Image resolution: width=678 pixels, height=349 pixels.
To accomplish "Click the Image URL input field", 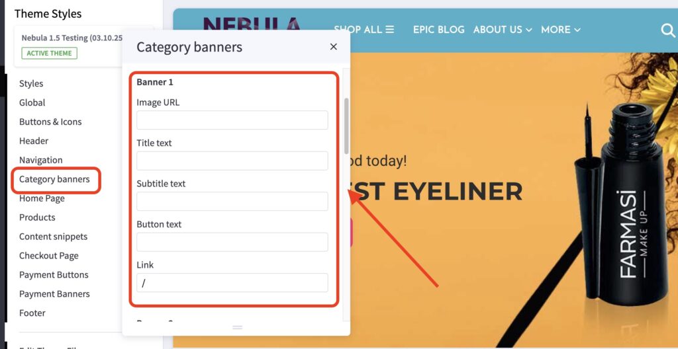I will click(x=232, y=120).
